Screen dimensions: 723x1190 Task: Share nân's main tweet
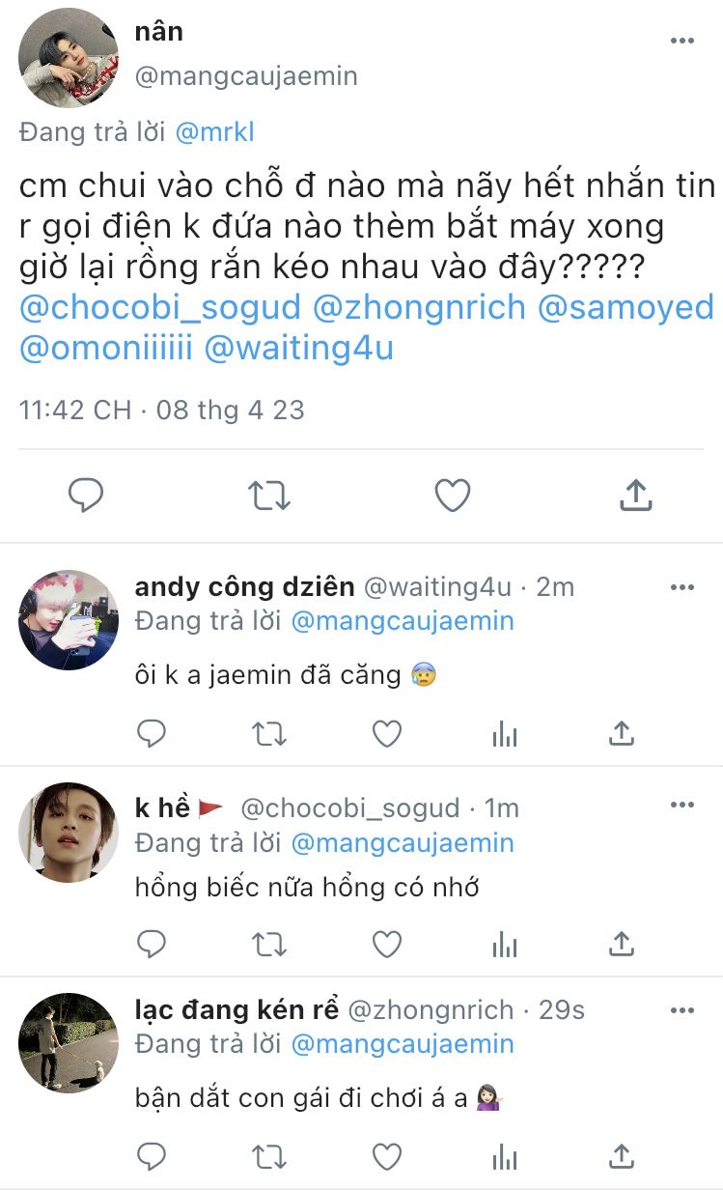tap(635, 496)
